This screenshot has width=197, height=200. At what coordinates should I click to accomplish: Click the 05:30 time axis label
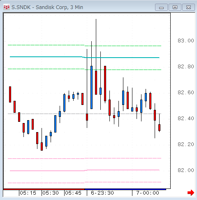coord(51,193)
